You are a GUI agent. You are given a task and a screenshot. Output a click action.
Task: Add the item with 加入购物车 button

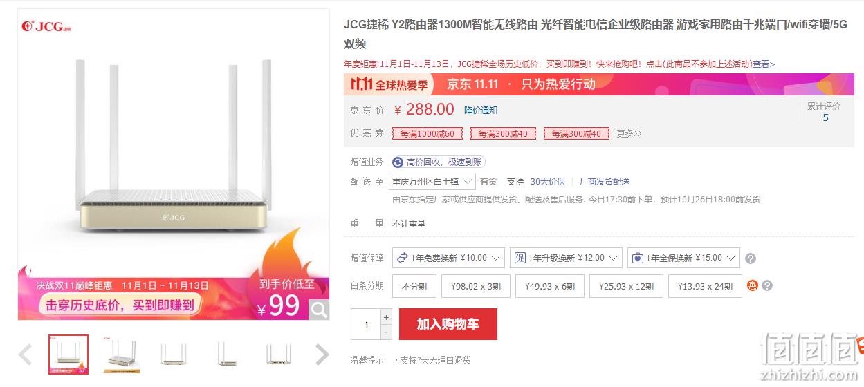point(448,324)
